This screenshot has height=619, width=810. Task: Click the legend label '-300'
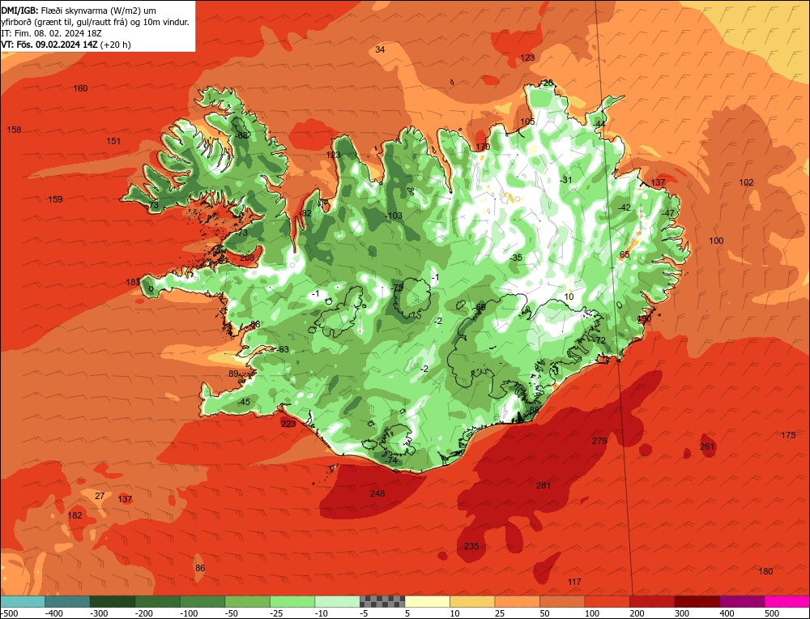coord(99,613)
